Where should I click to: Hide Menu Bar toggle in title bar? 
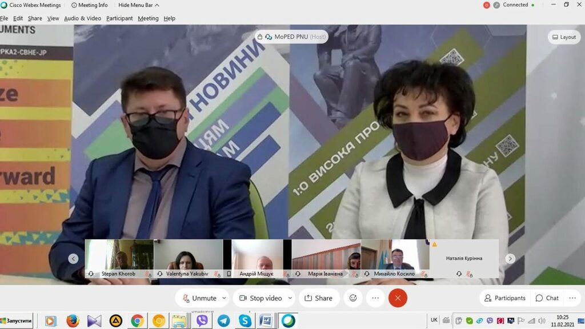tap(139, 5)
